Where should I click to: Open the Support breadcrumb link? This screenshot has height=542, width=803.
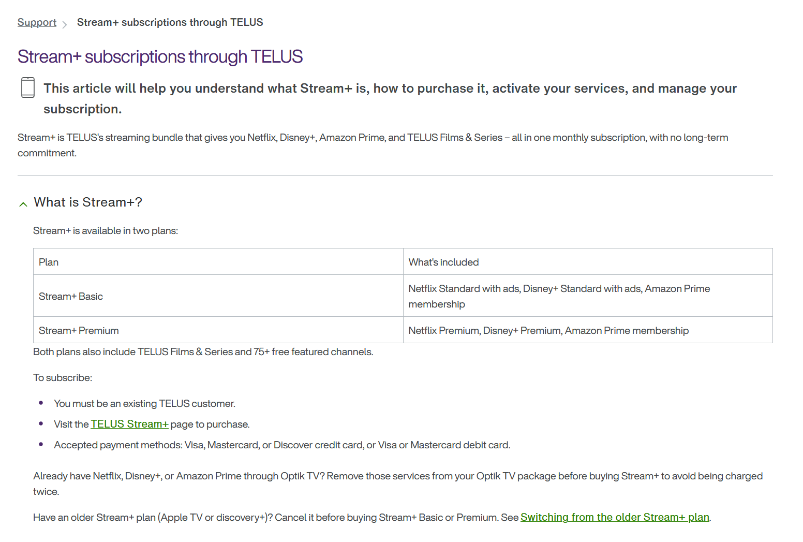(37, 22)
